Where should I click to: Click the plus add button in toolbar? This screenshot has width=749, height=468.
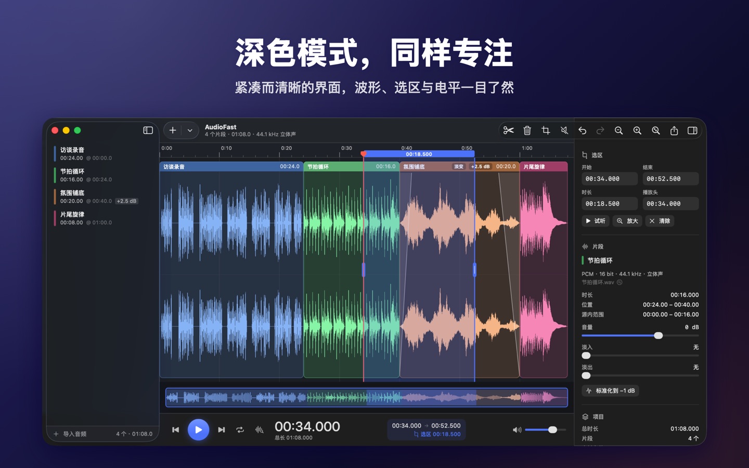[x=173, y=131]
